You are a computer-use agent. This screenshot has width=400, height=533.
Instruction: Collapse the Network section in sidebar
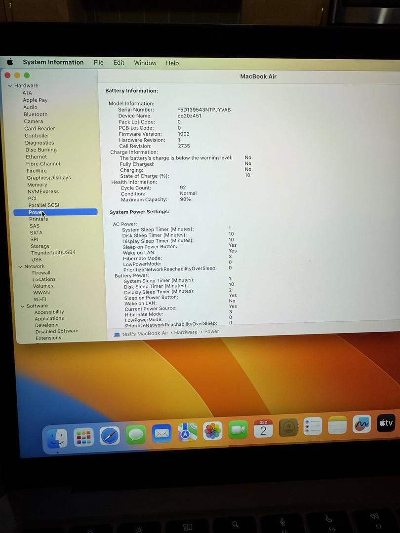pyautogui.click(x=20, y=266)
